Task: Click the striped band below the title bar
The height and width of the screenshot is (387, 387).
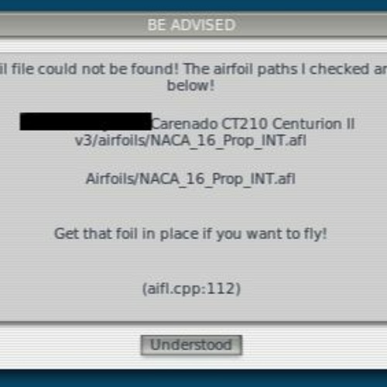Action: point(193,44)
